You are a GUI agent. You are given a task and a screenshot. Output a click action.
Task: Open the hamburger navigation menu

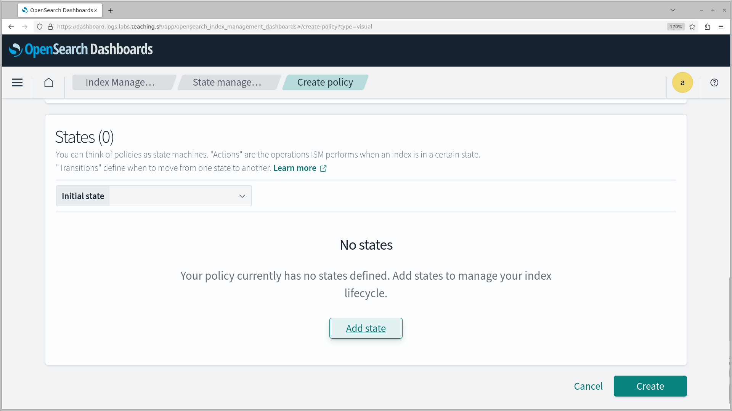point(17,83)
